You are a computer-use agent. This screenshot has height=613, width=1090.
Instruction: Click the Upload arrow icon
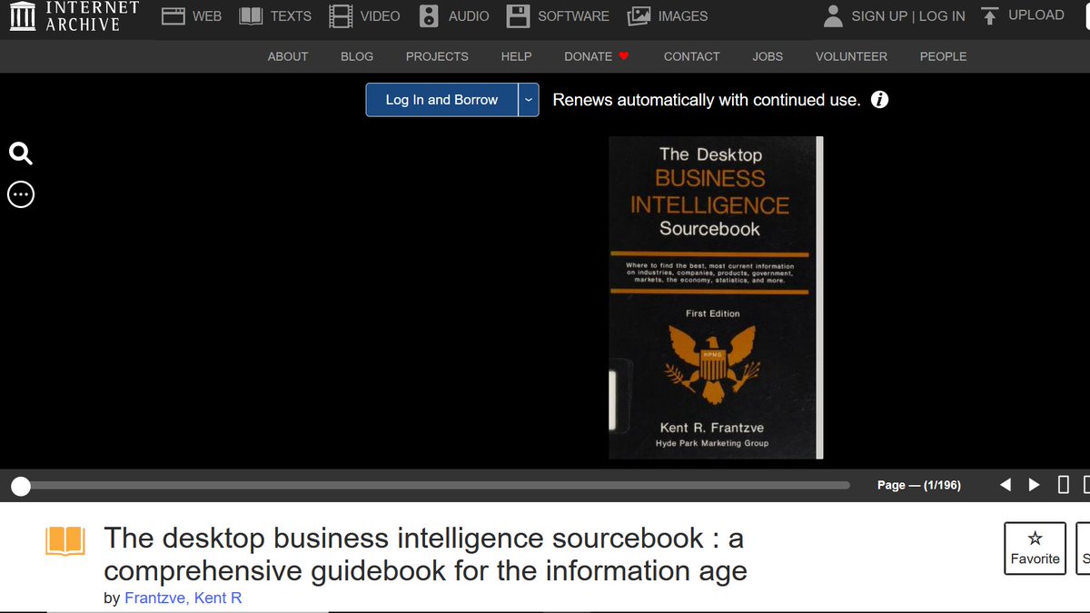990,15
